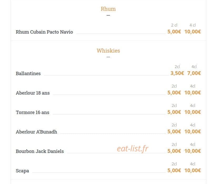This screenshot has width=215, height=184.
Task: Click Jack Daniels 5,00€ price
Action: tap(174, 151)
